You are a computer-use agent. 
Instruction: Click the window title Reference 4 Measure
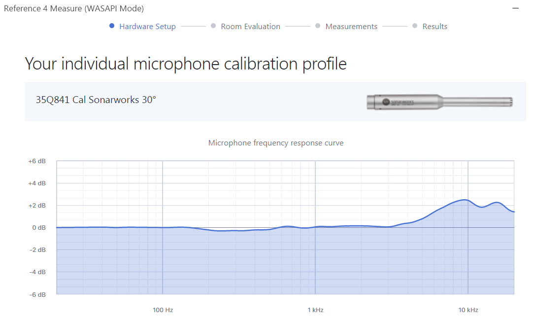[74, 8]
